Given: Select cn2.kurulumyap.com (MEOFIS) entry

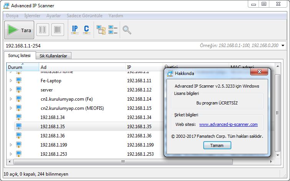Looking at the screenshot, I should [x=72, y=108].
